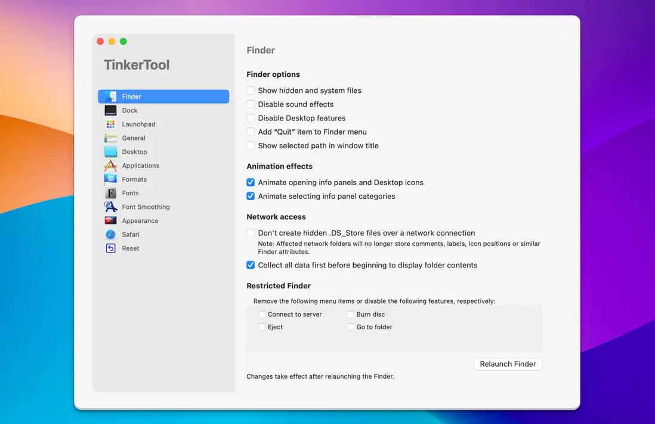Open the Safari label in sidebar
655x424 pixels.
pos(131,234)
